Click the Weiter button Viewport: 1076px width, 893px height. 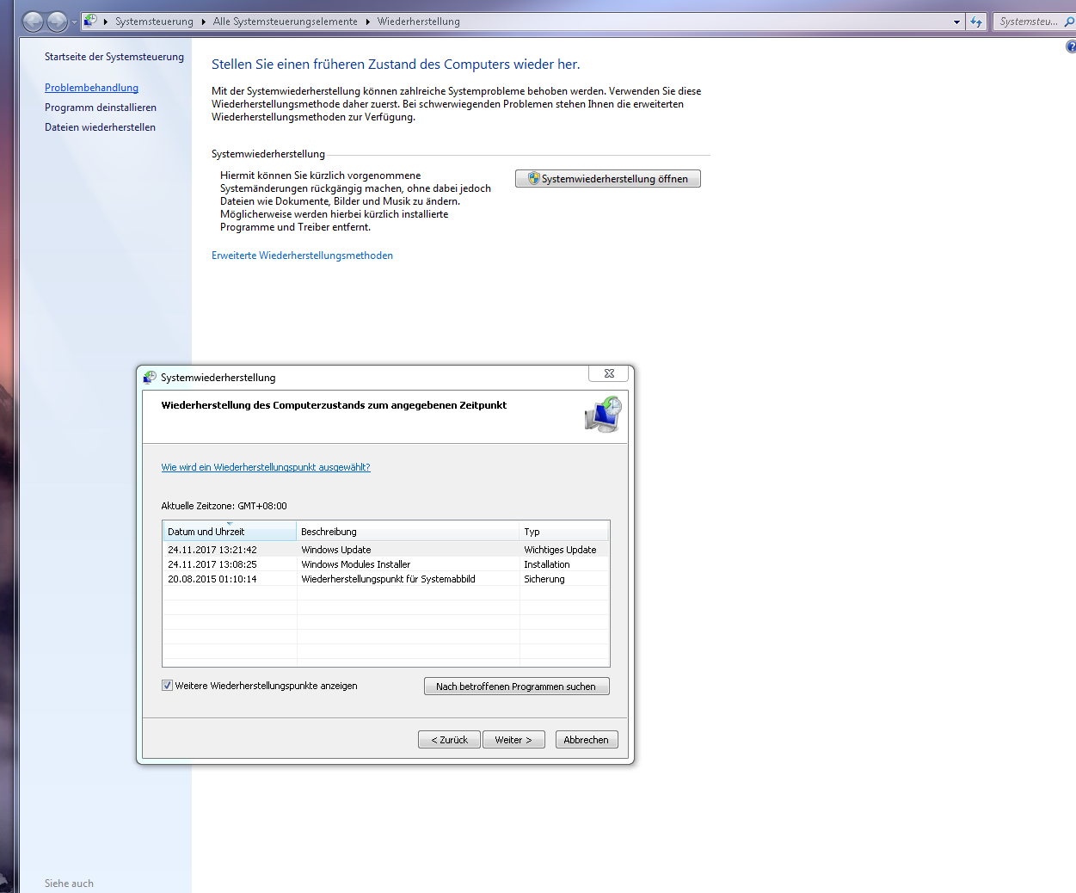coord(513,740)
